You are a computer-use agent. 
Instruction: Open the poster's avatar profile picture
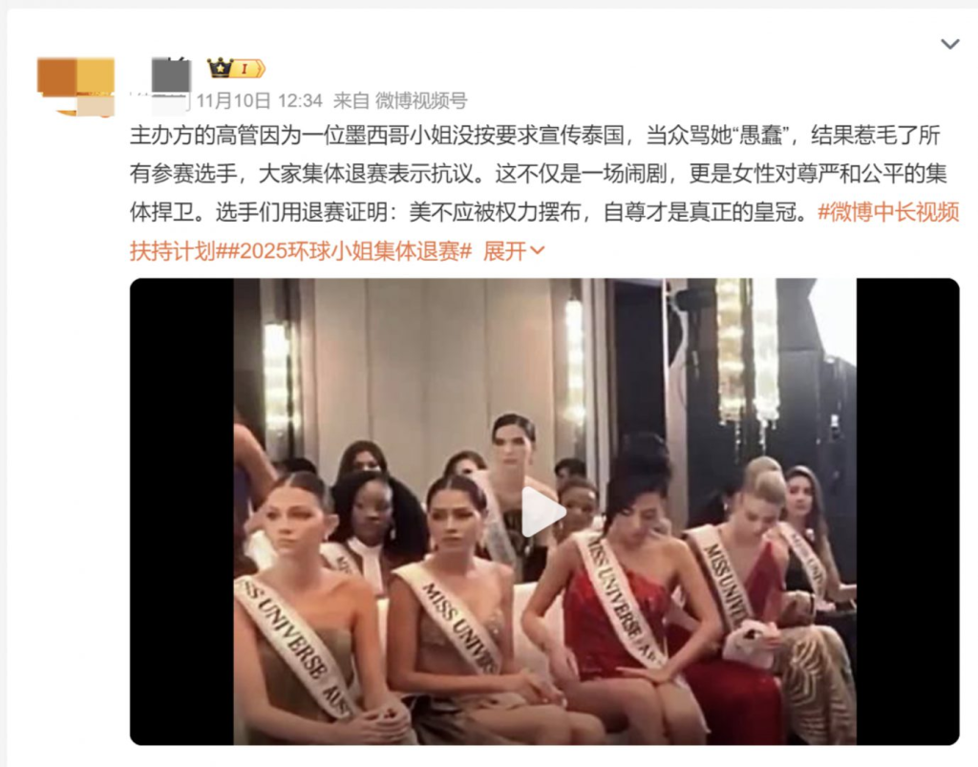tap(76, 87)
